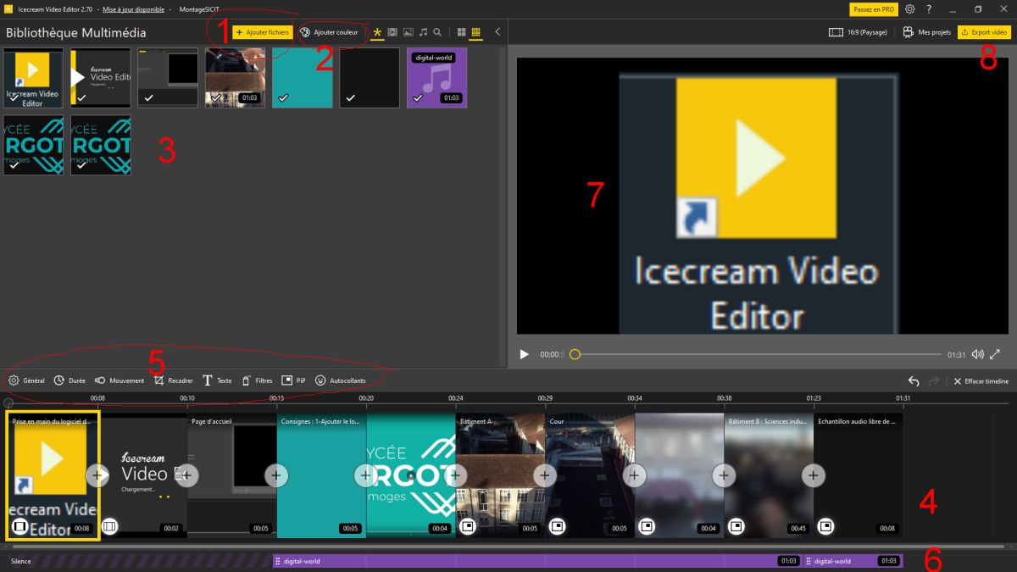Click the Ajouter fichiers button

262,32
